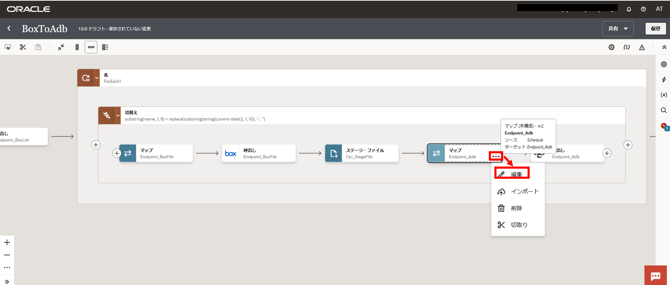670x285 pixels.
Task: Open the AT user profile menu
Action: [x=659, y=9]
